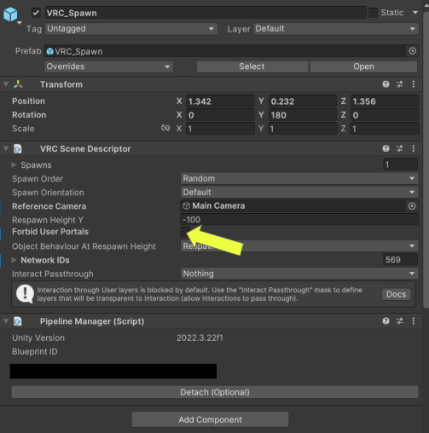Click the Pipeline Manager script icon

tap(18, 321)
